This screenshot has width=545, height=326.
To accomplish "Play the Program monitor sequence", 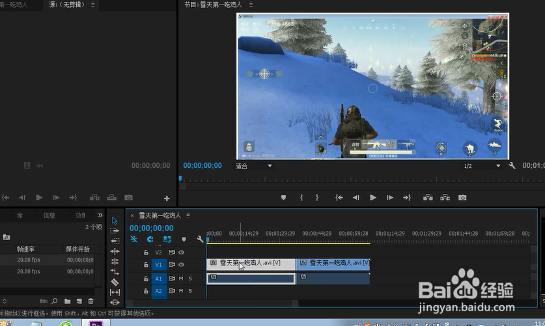I will [373, 198].
